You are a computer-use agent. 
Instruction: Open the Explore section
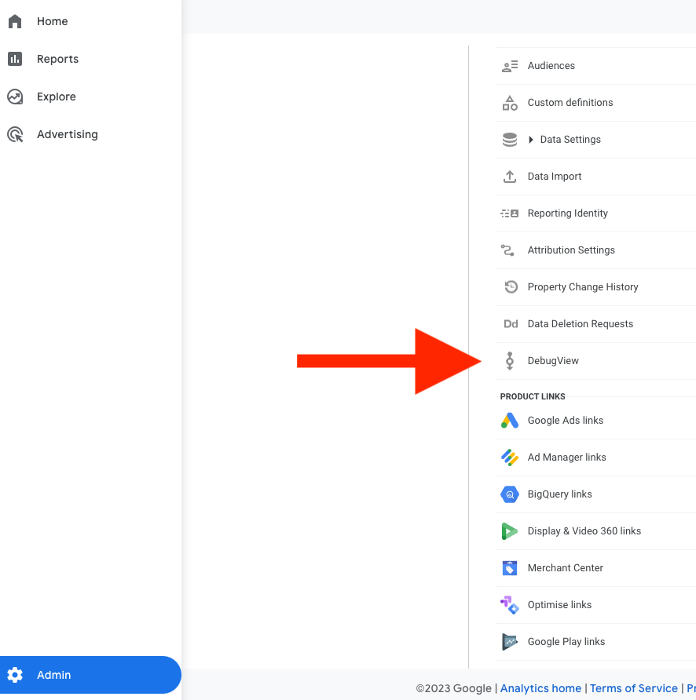[57, 97]
